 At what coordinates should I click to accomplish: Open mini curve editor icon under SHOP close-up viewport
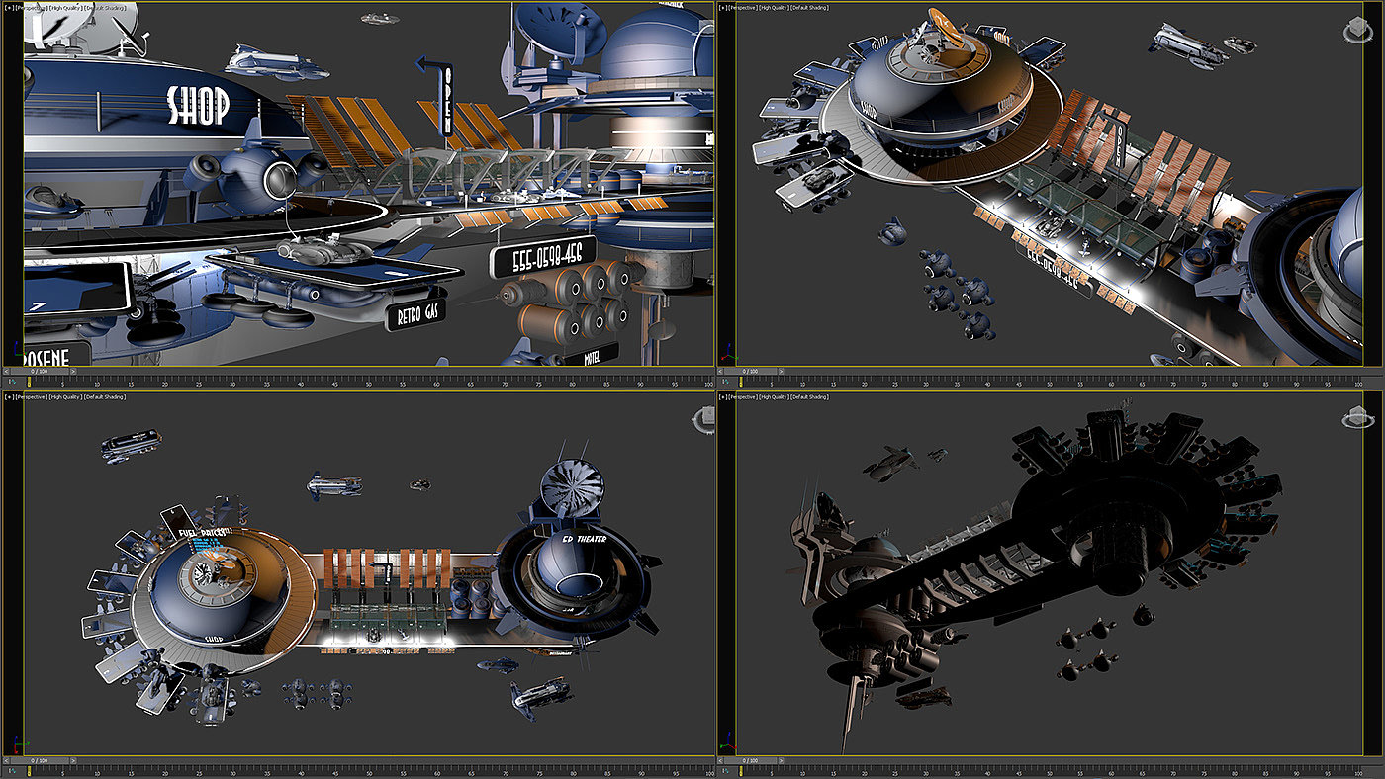(12, 382)
